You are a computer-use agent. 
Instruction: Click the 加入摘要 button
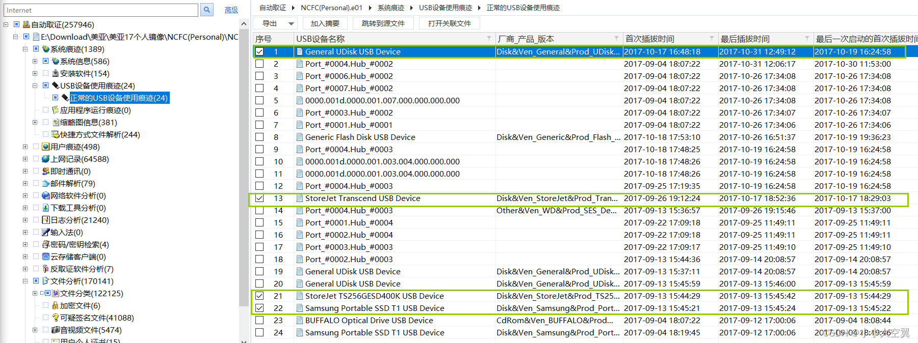[x=325, y=23]
